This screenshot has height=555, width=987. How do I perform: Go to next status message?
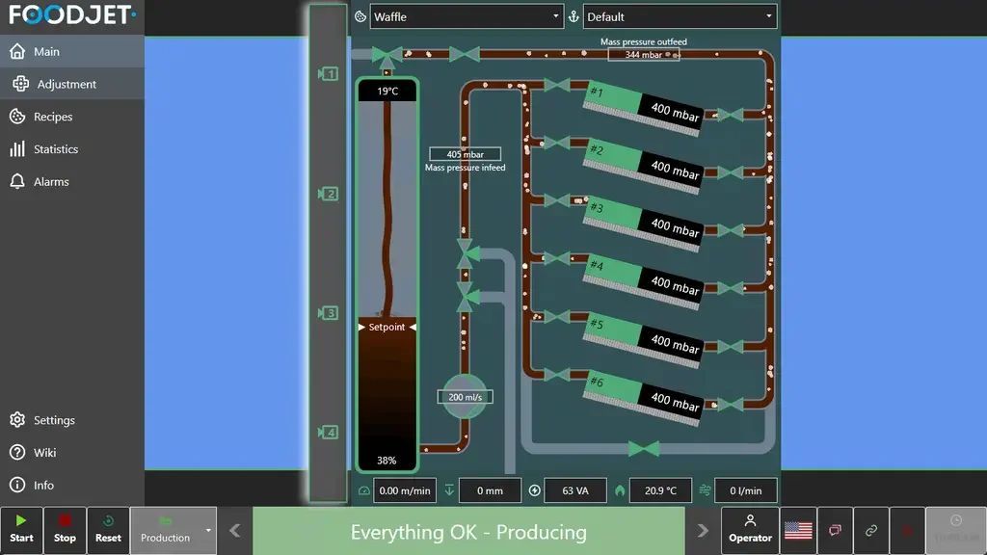pyautogui.click(x=703, y=531)
